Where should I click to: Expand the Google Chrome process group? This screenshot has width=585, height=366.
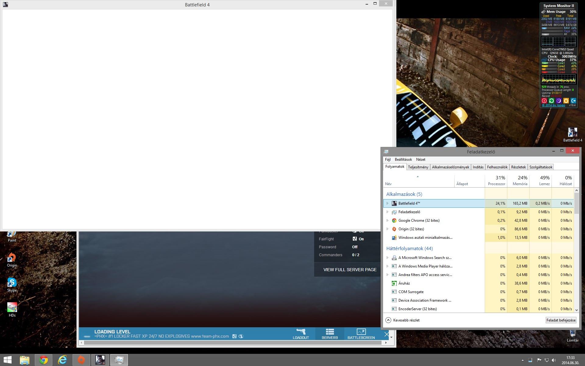388,221
